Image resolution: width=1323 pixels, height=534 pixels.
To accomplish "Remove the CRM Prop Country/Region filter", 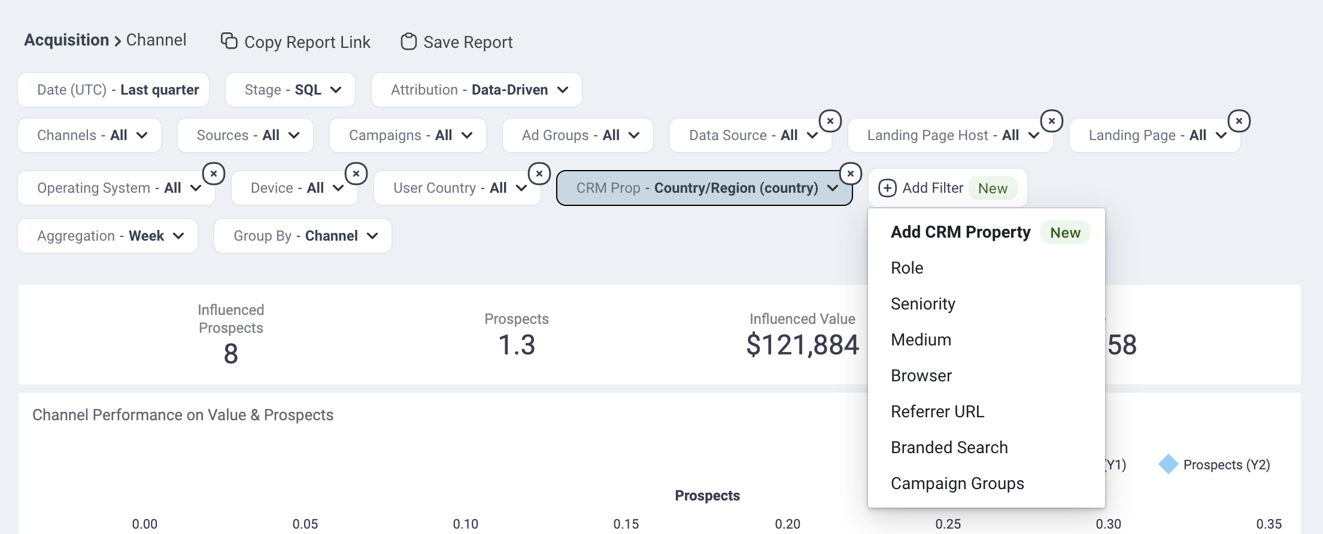I will [851, 174].
